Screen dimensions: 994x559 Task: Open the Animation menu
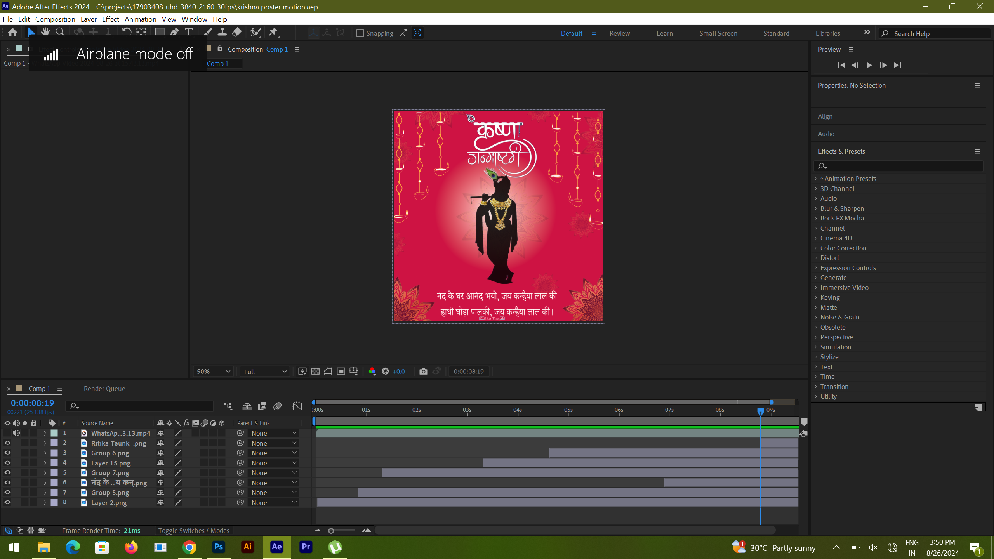pos(140,19)
